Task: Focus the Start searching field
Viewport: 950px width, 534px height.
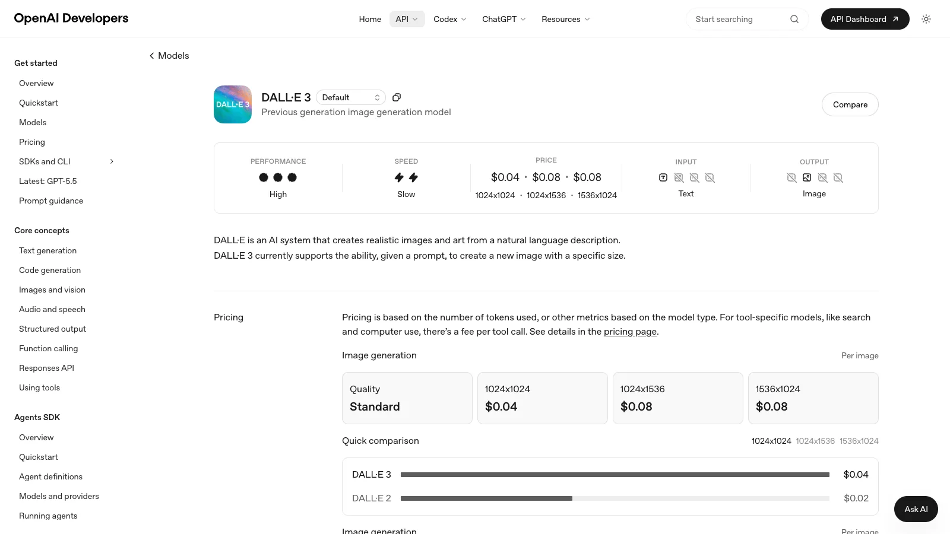Action: click(x=747, y=19)
